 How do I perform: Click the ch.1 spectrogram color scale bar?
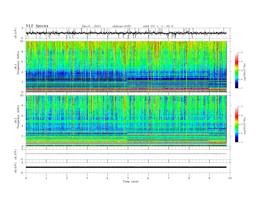236,70
